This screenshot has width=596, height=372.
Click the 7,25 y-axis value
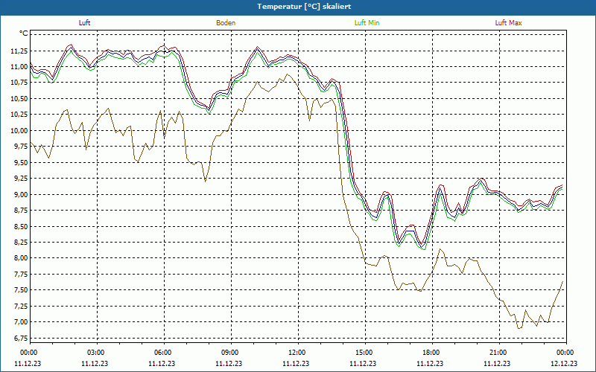[x=20, y=306]
